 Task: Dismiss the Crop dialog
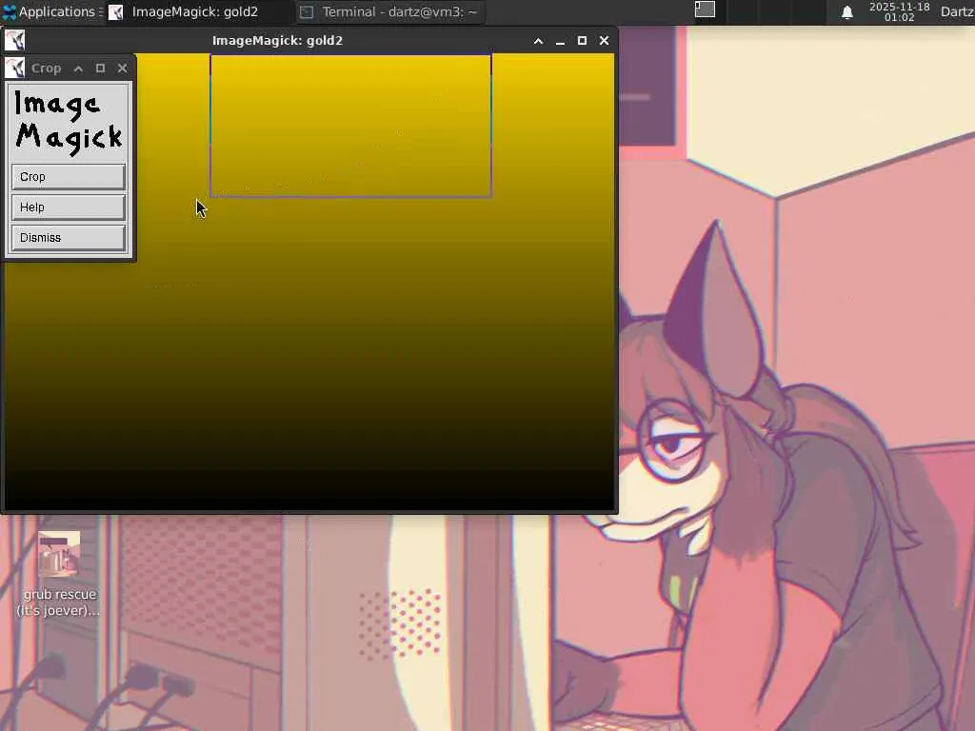tap(69, 237)
